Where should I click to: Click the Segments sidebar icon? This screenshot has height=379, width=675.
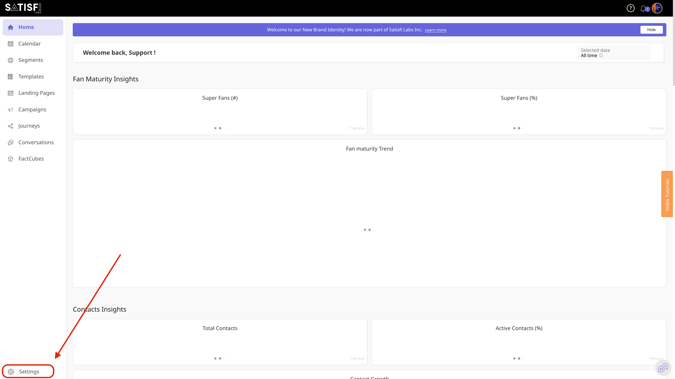pos(11,60)
